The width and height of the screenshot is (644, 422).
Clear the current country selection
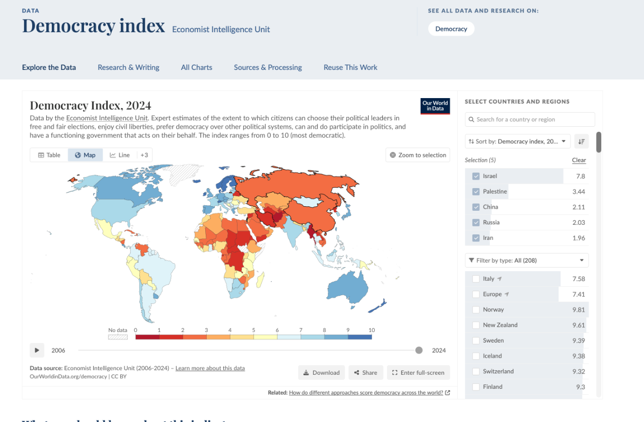coord(579,160)
